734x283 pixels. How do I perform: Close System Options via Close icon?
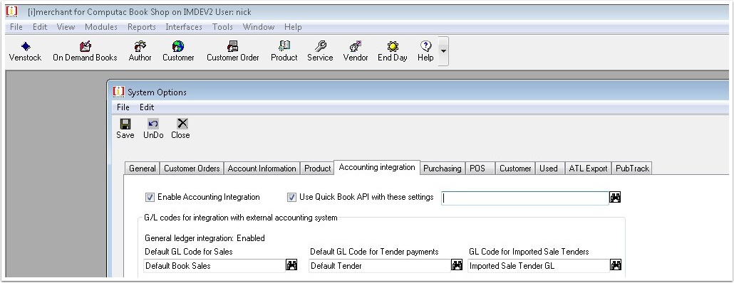click(181, 129)
